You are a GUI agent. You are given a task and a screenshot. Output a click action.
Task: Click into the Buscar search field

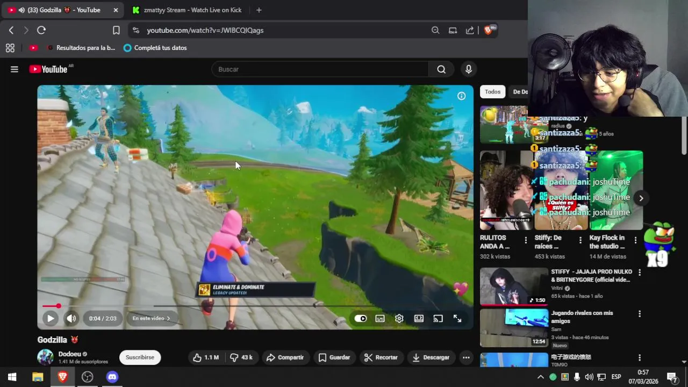pyautogui.click(x=321, y=69)
